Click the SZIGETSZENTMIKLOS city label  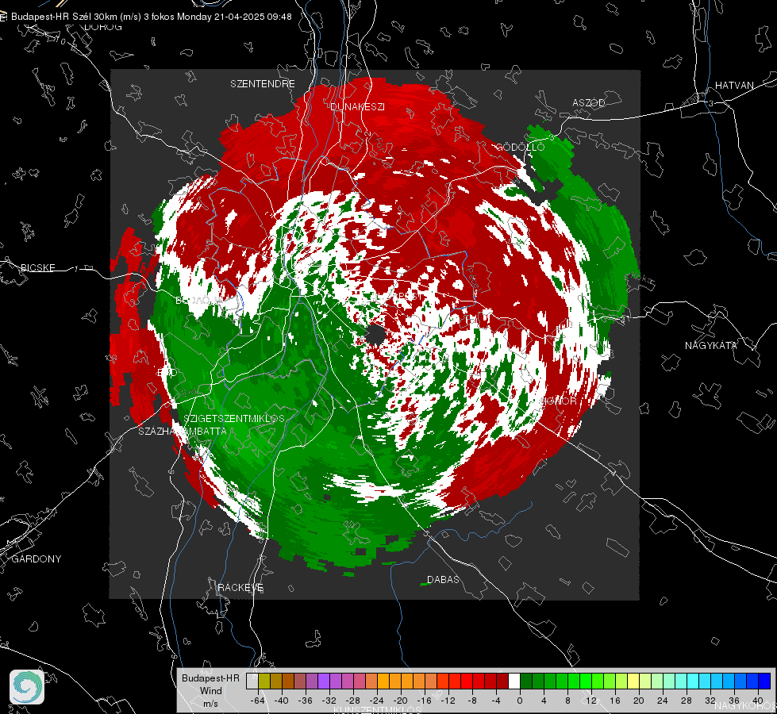(x=234, y=418)
